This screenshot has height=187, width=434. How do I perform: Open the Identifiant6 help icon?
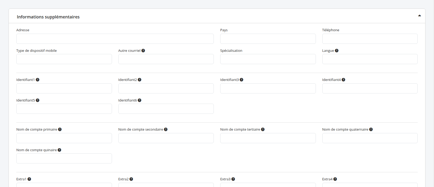click(x=139, y=100)
